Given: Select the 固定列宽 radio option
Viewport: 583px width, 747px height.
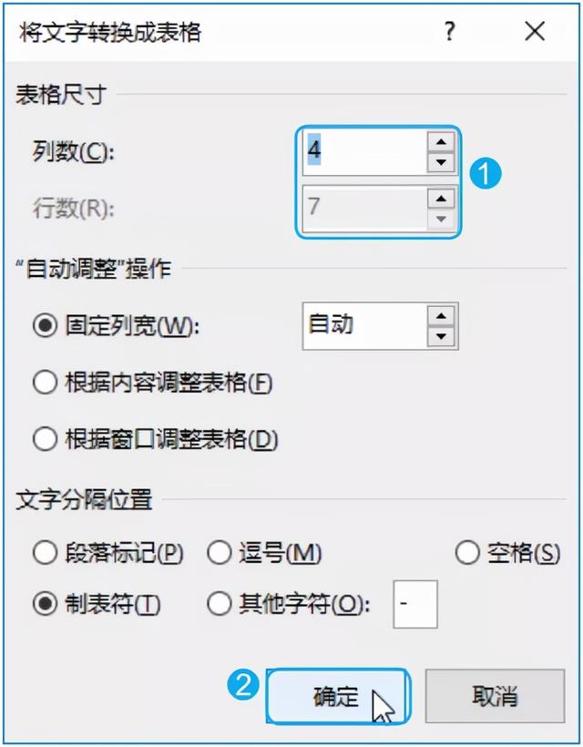Looking at the screenshot, I should (x=45, y=326).
